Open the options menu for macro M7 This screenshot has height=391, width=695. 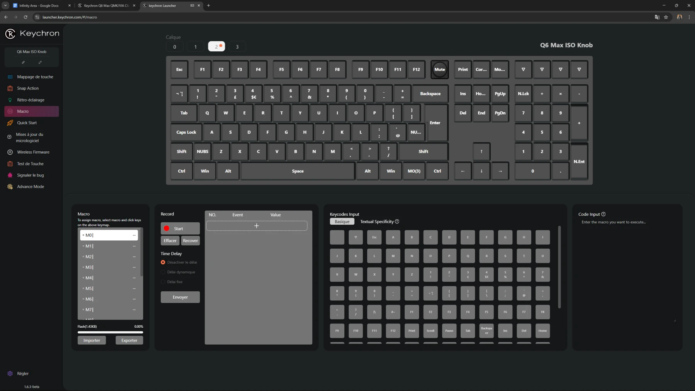click(x=134, y=310)
